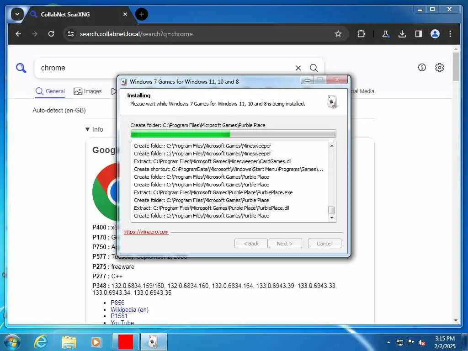Image resolution: width=468 pixels, height=351 pixels.
Task: Open Action Center flag icon
Action: (411, 342)
